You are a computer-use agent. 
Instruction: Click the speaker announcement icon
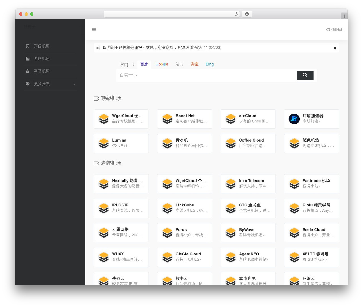pyautogui.click(x=98, y=48)
